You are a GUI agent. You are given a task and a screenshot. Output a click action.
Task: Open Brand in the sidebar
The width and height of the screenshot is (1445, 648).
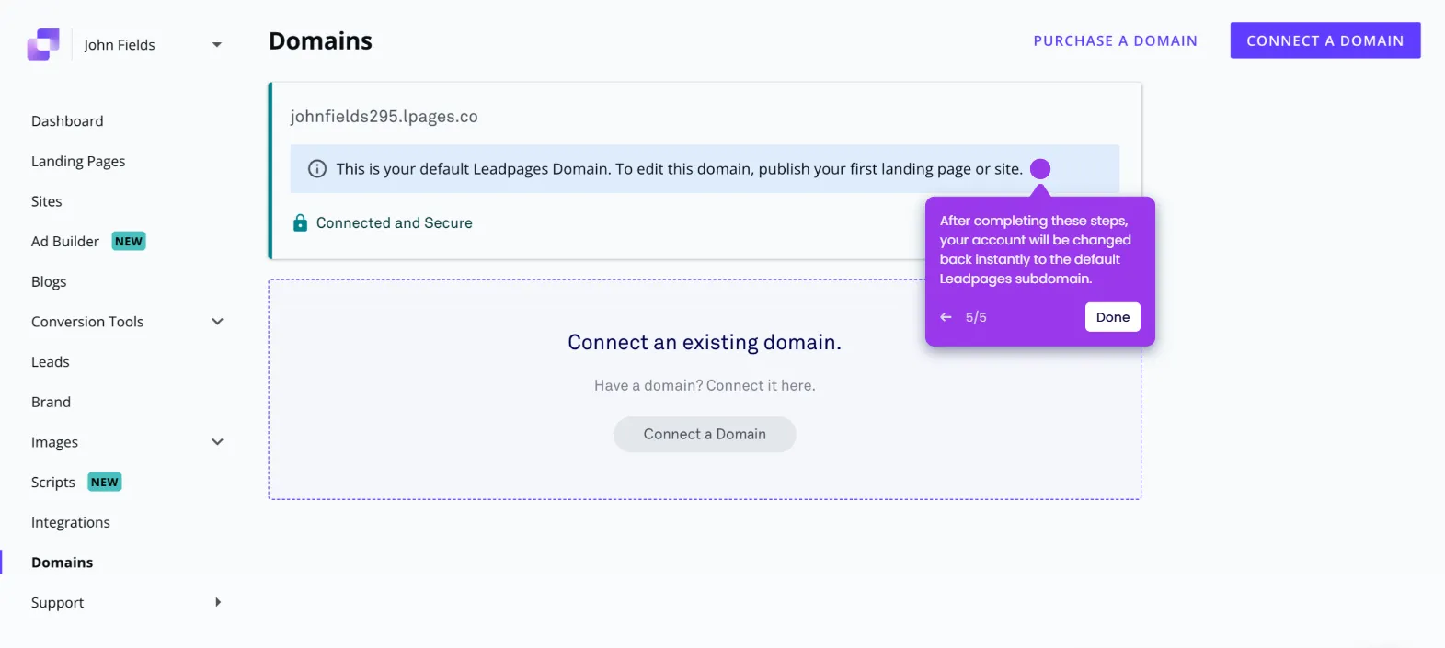[x=51, y=403]
